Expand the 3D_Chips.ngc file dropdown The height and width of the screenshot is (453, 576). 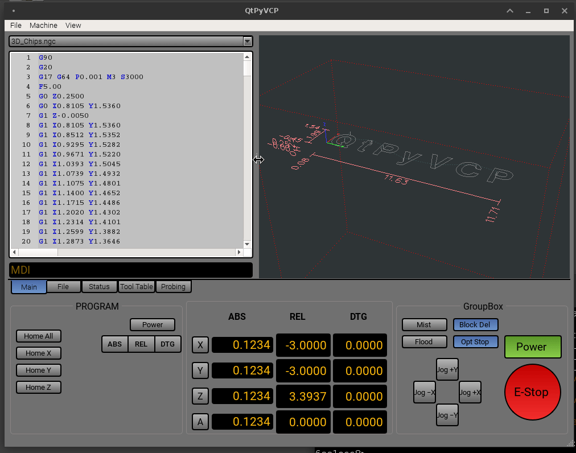(247, 41)
